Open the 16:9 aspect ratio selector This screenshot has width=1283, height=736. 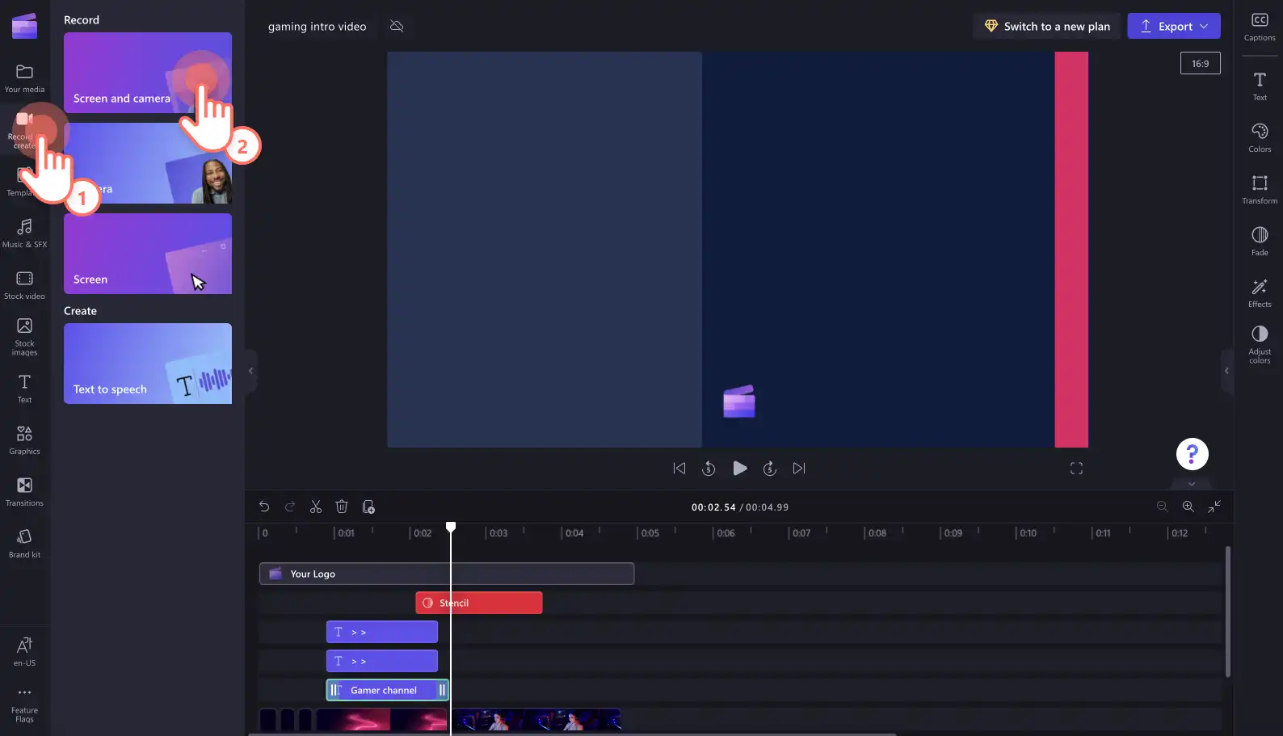point(1201,63)
